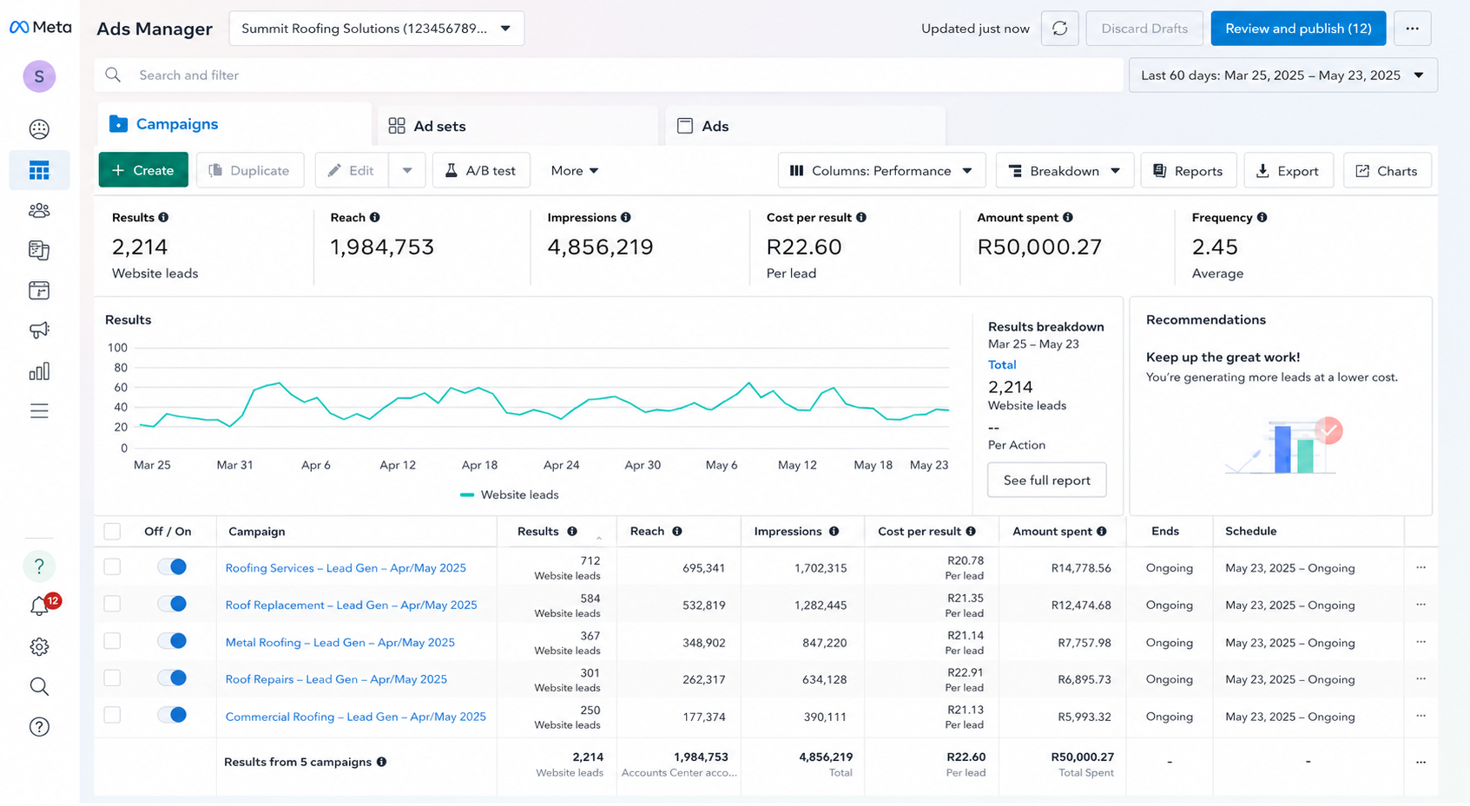This screenshot has height=806, width=1470.
Task: Expand the Edit button dropdown arrow
Action: (x=407, y=170)
